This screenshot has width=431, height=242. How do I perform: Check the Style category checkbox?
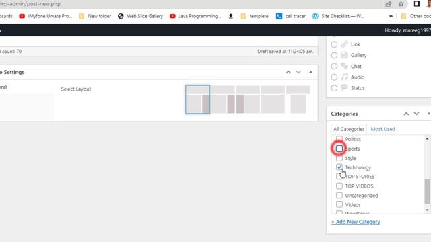[x=339, y=158]
